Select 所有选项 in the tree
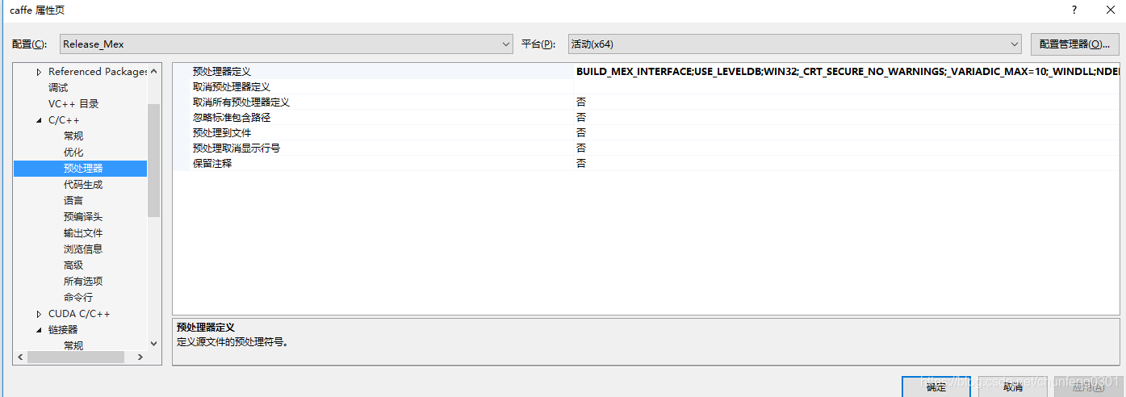1126x397 pixels. click(x=83, y=282)
